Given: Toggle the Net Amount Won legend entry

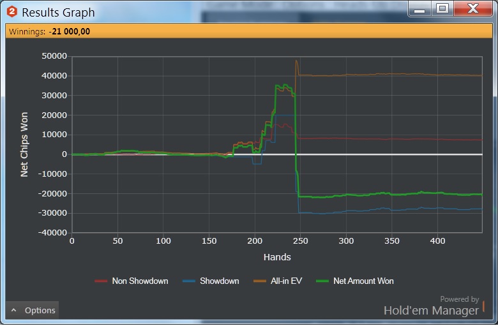Looking at the screenshot, I should [355, 281].
